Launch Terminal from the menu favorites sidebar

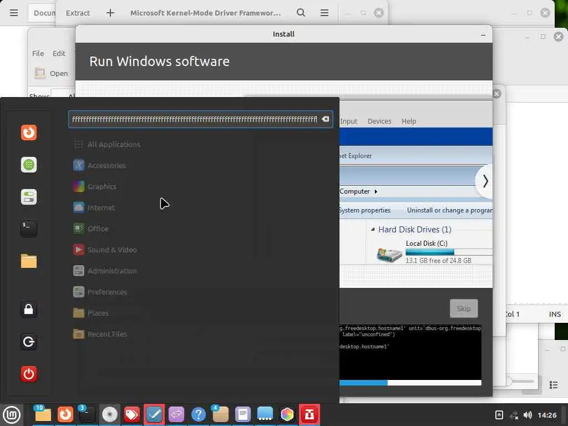coord(29,229)
